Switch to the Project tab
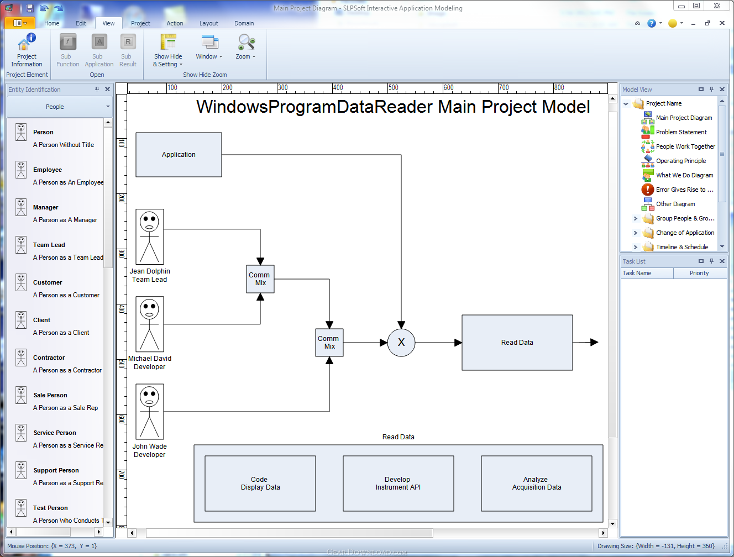 (x=140, y=23)
